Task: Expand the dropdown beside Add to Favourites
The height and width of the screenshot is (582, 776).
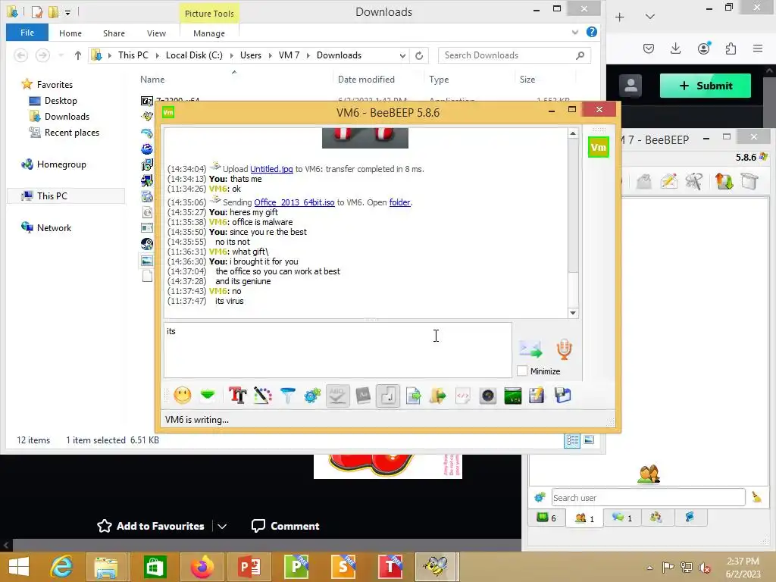Action: coord(222,526)
